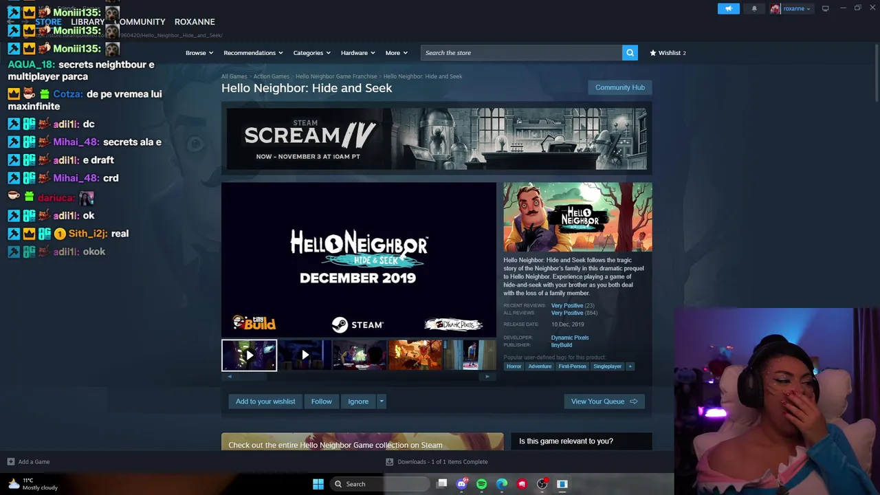Click the search magnifier button in the store
The height and width of the screenshot is (495, 880).
coord(630,53)
